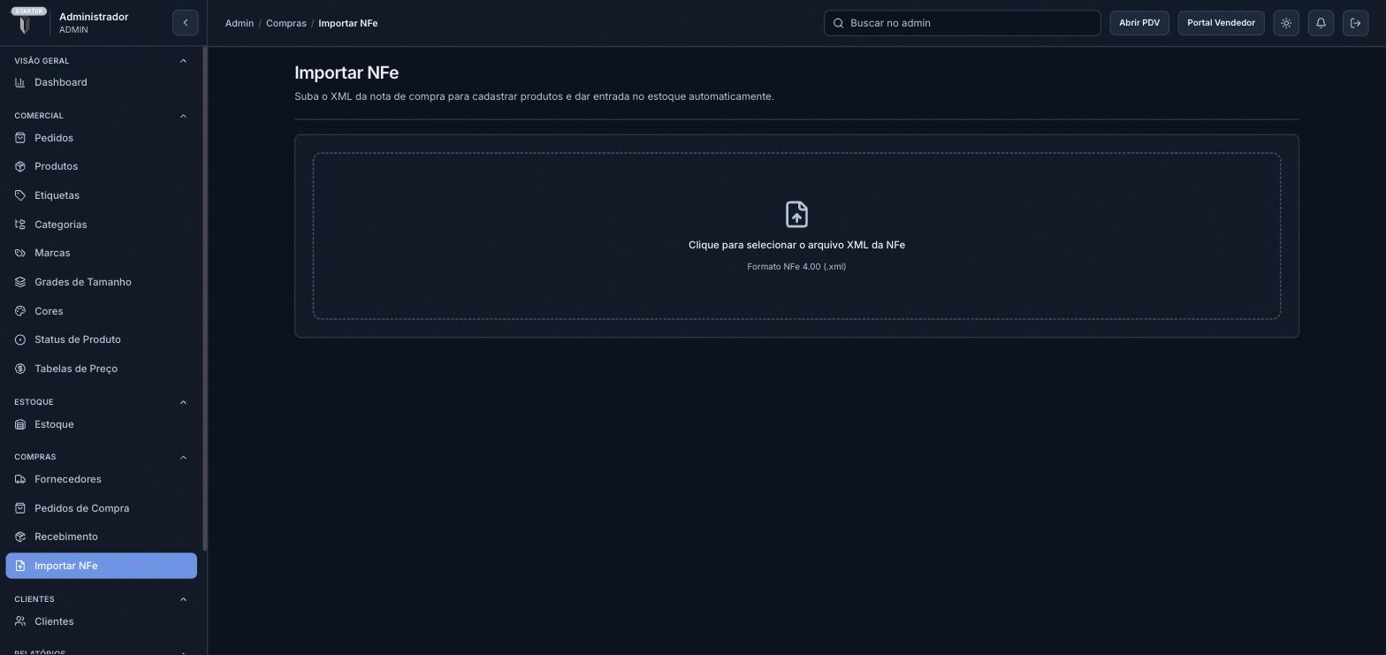Toggle light/dark theme sun button

[x=1286, y=23]
